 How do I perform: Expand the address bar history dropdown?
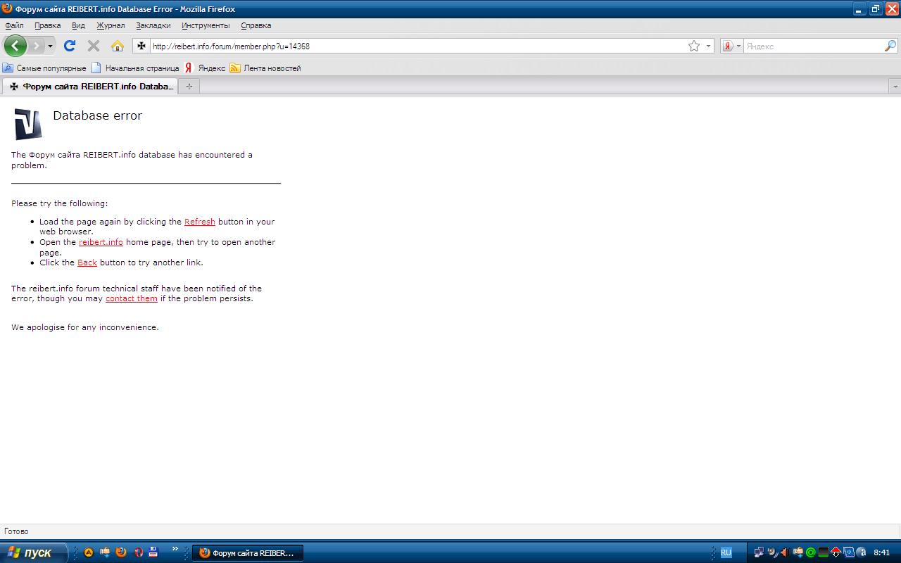click(708, 46)
